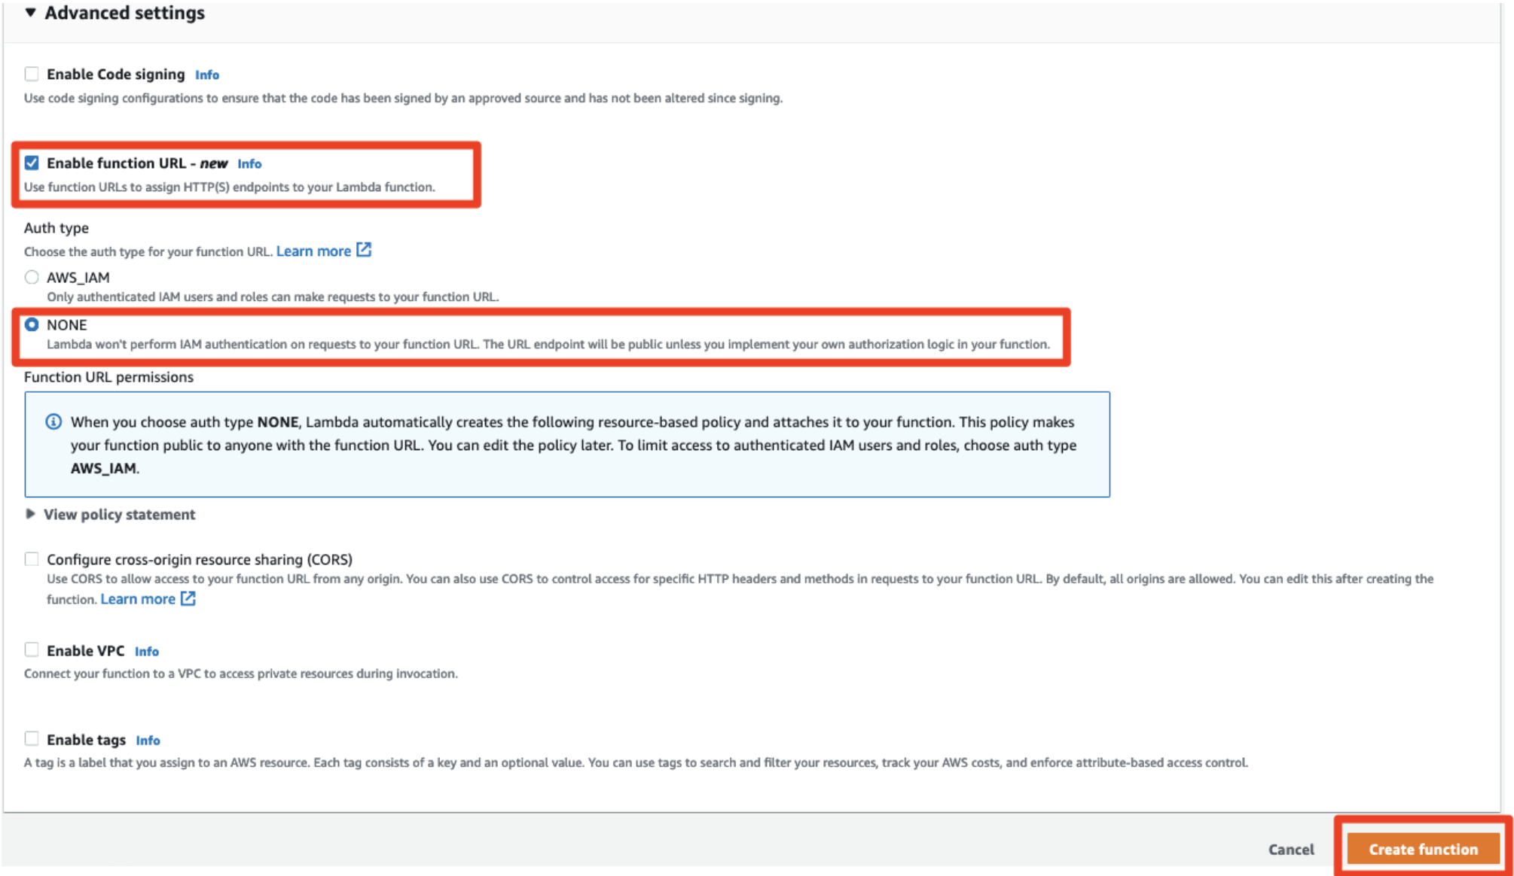Select the AWS_IAM auth type radio
Viewport: 1514px width, 876px height.
(32, 277)
